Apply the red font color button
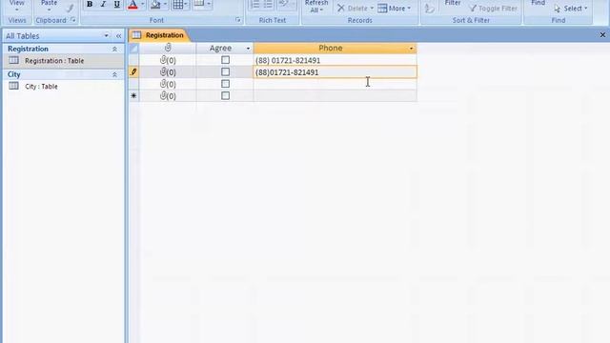The image size is (610, 343). click(x=132, y=5)
